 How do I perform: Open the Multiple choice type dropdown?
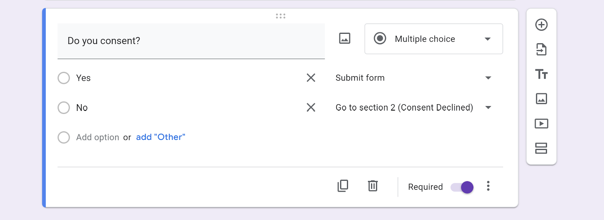pyautogui.click(x=433, y=39)
